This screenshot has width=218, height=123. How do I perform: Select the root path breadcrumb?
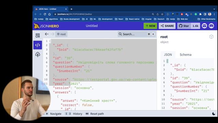tap(61, 34)
